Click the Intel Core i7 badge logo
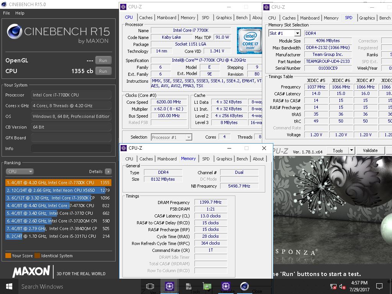Viewport: 392px width, 294px height. tap(249, 41)
